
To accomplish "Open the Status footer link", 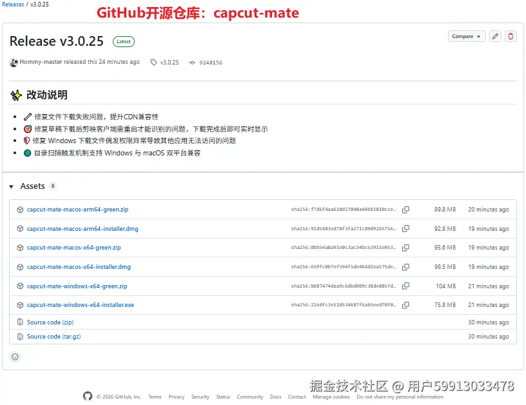I will coord(223,397).
